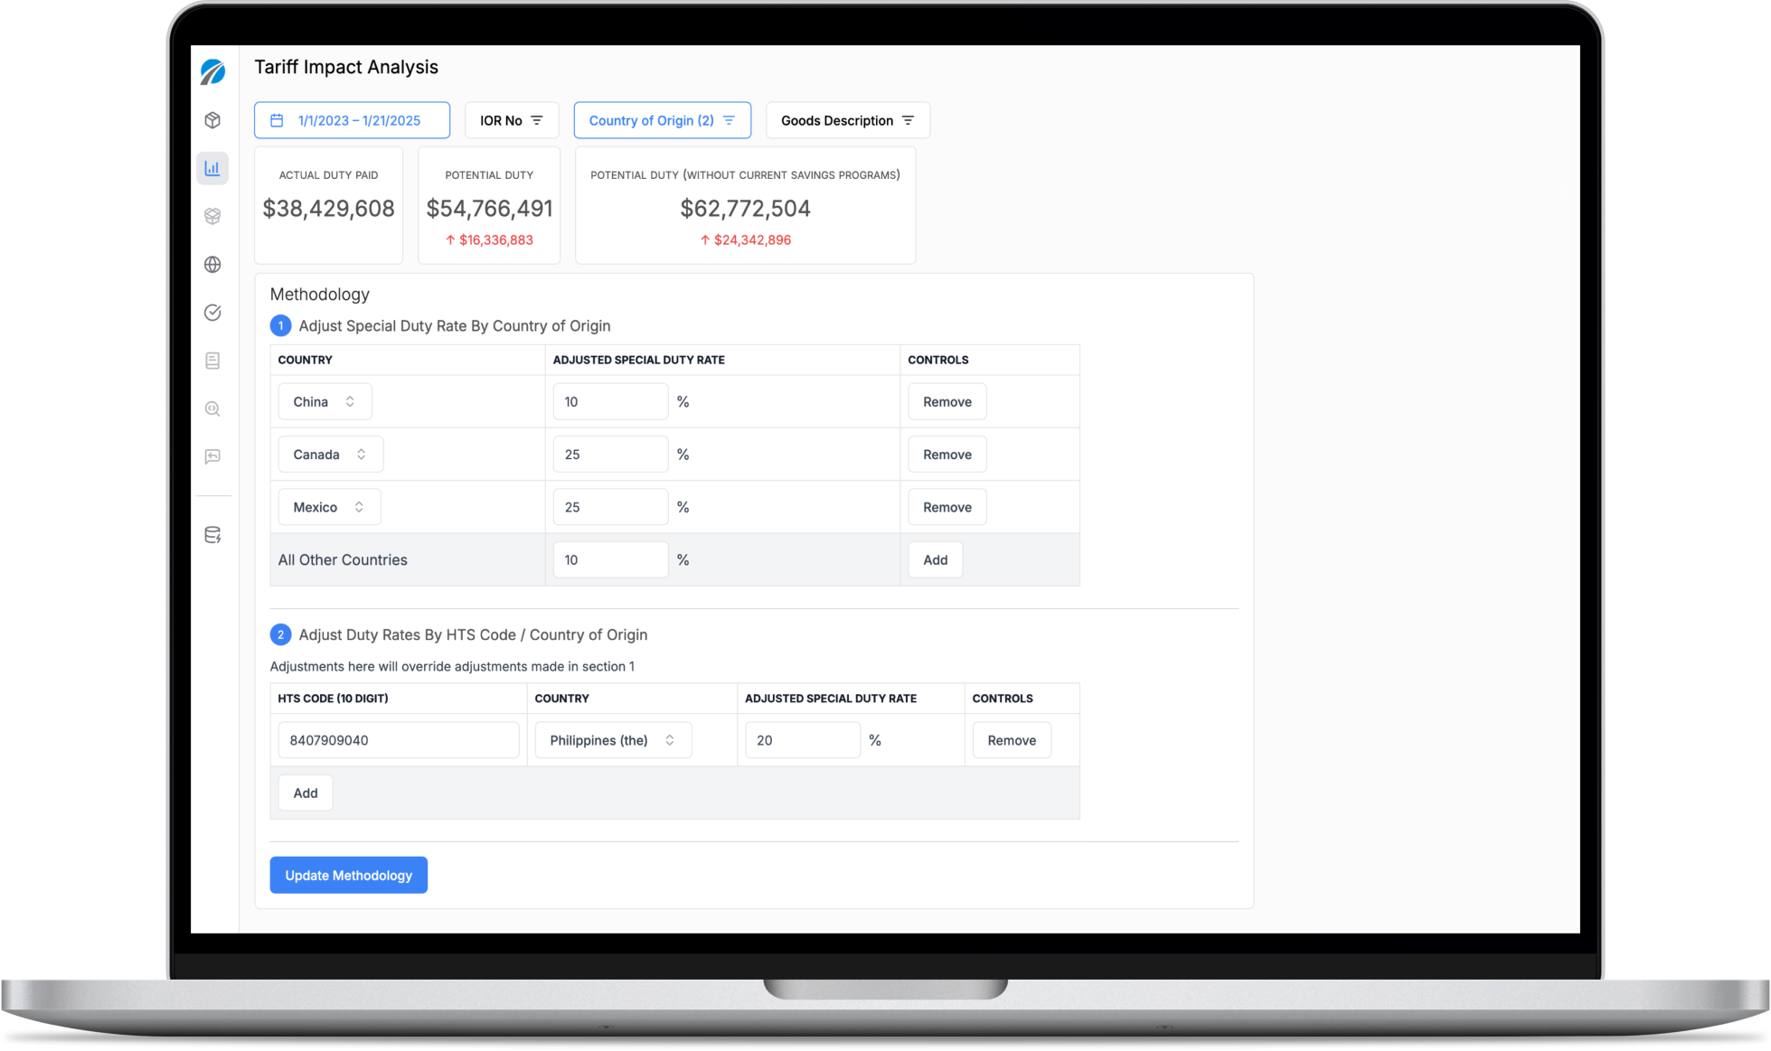Click the app logo in the sidebar

pos(212,71)
